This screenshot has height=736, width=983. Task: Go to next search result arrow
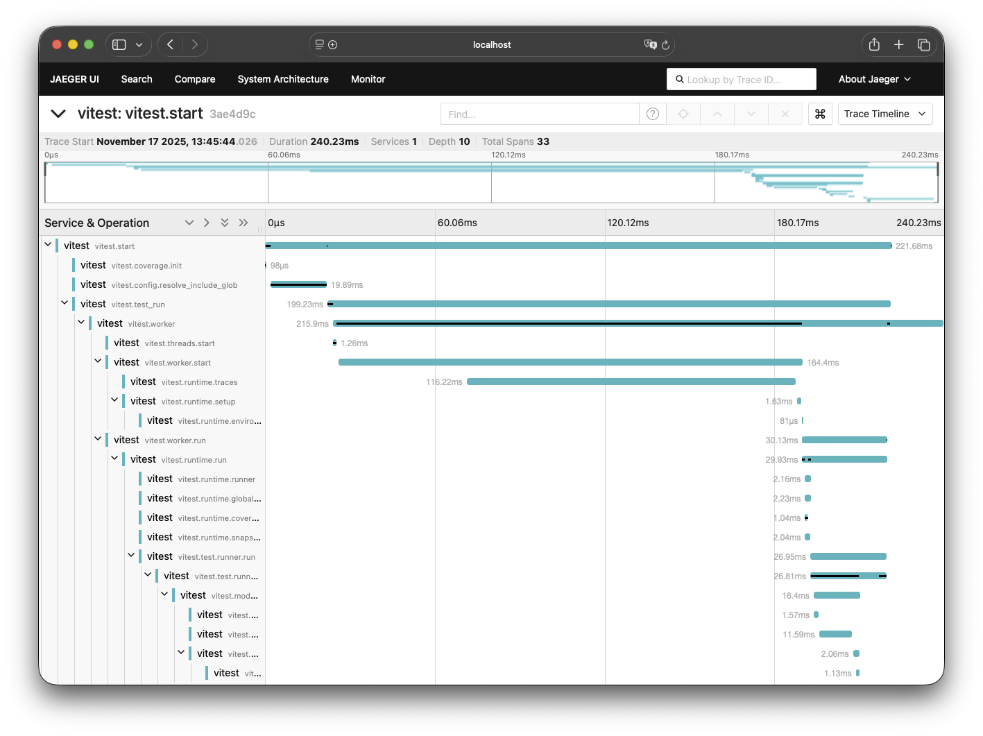point(751,114)
